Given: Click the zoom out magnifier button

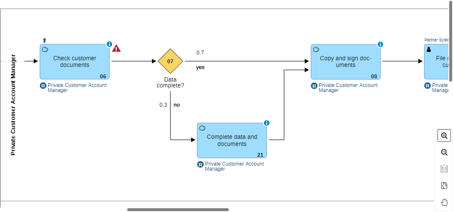Looking at the screenshot, I should tap(444, 153).
